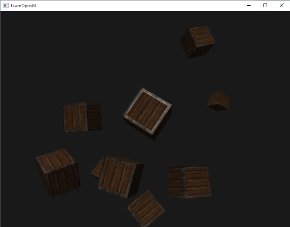Minimize the LearnOpenGL window
The height and width of the screenshot is (227, 290).
coord(249,5)
